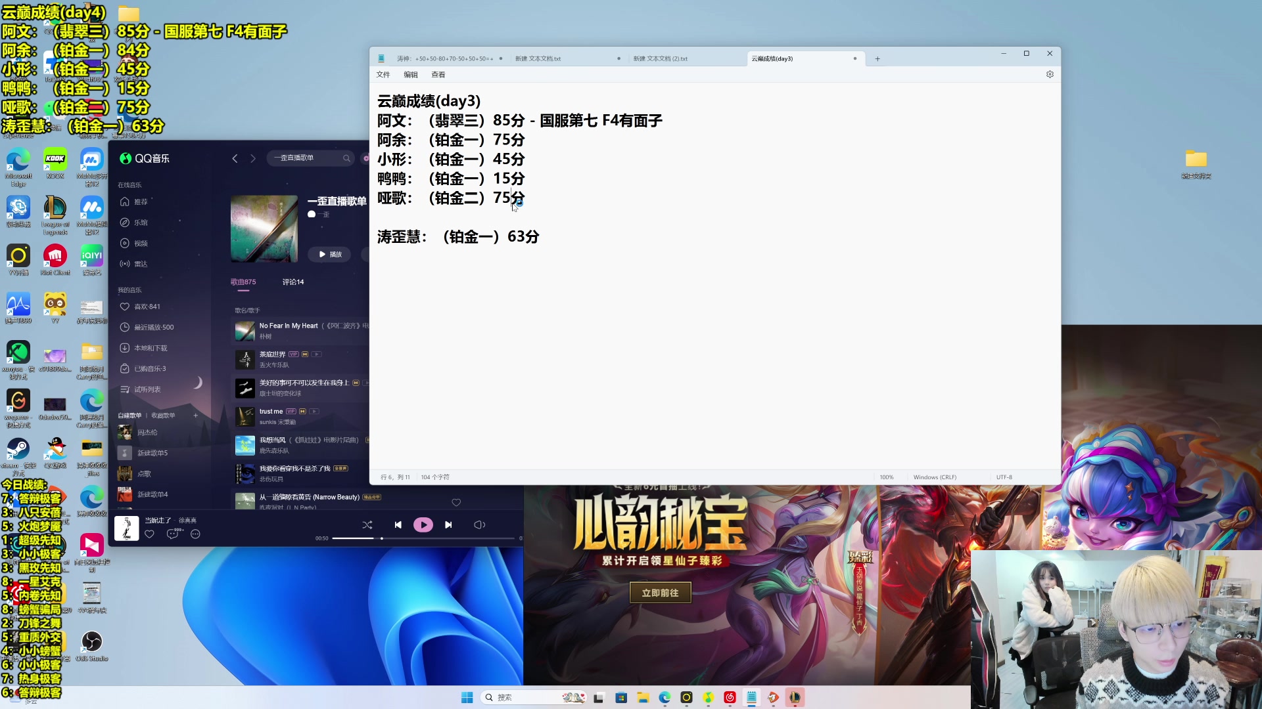Screen dimensions: 1262x709
Task: Switch to the 新建 文本文档.txt tab
Action: pos(567,58)
